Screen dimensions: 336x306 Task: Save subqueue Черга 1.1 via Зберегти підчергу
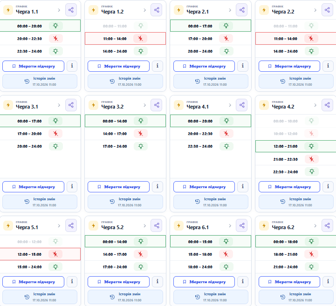point(33,66)
